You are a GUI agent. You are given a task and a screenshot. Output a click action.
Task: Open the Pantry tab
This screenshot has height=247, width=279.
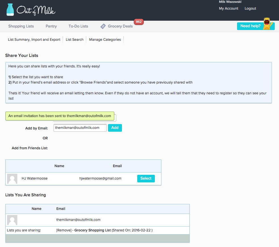point(51,26)
